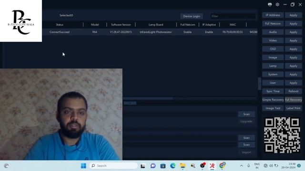This screenshot has width=305, height=171.
Task: Open the Audio settings button
Action: (273, 32)
